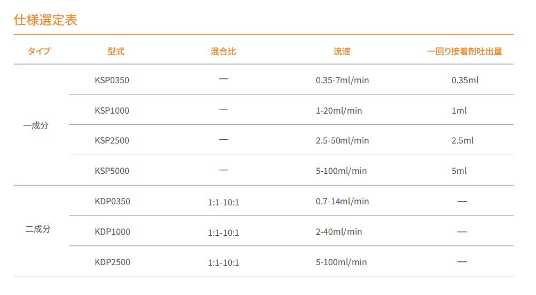The height and width of the screenshot is (295, 536).
Task: Select model KDP0350 cell
Action: coord(112,201)
